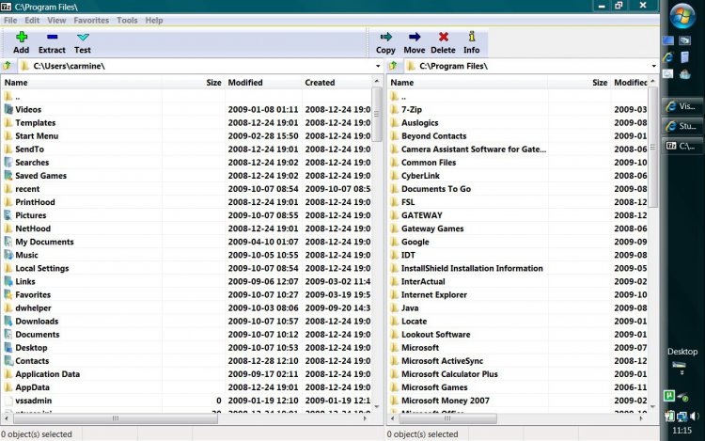Viewport: 705px width, 441px height.
Task: Open the Favorites menu
Action: [x=91, y=21]
